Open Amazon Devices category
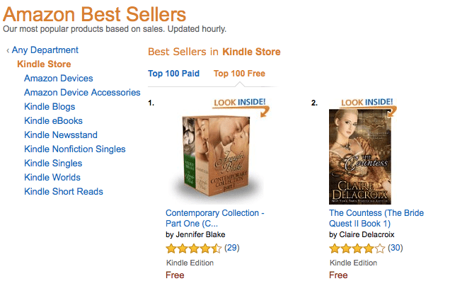Viewport: 467px width, 303px height. click(58, 79)
